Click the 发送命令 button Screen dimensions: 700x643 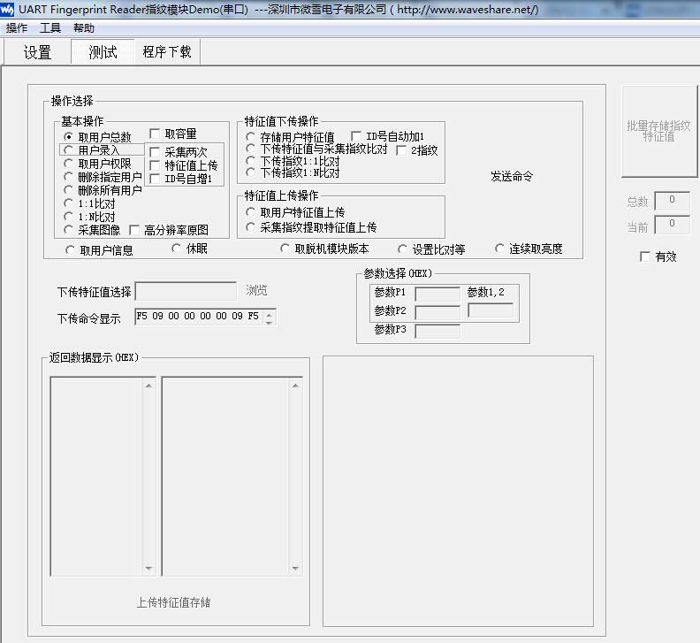pos(512,176)
